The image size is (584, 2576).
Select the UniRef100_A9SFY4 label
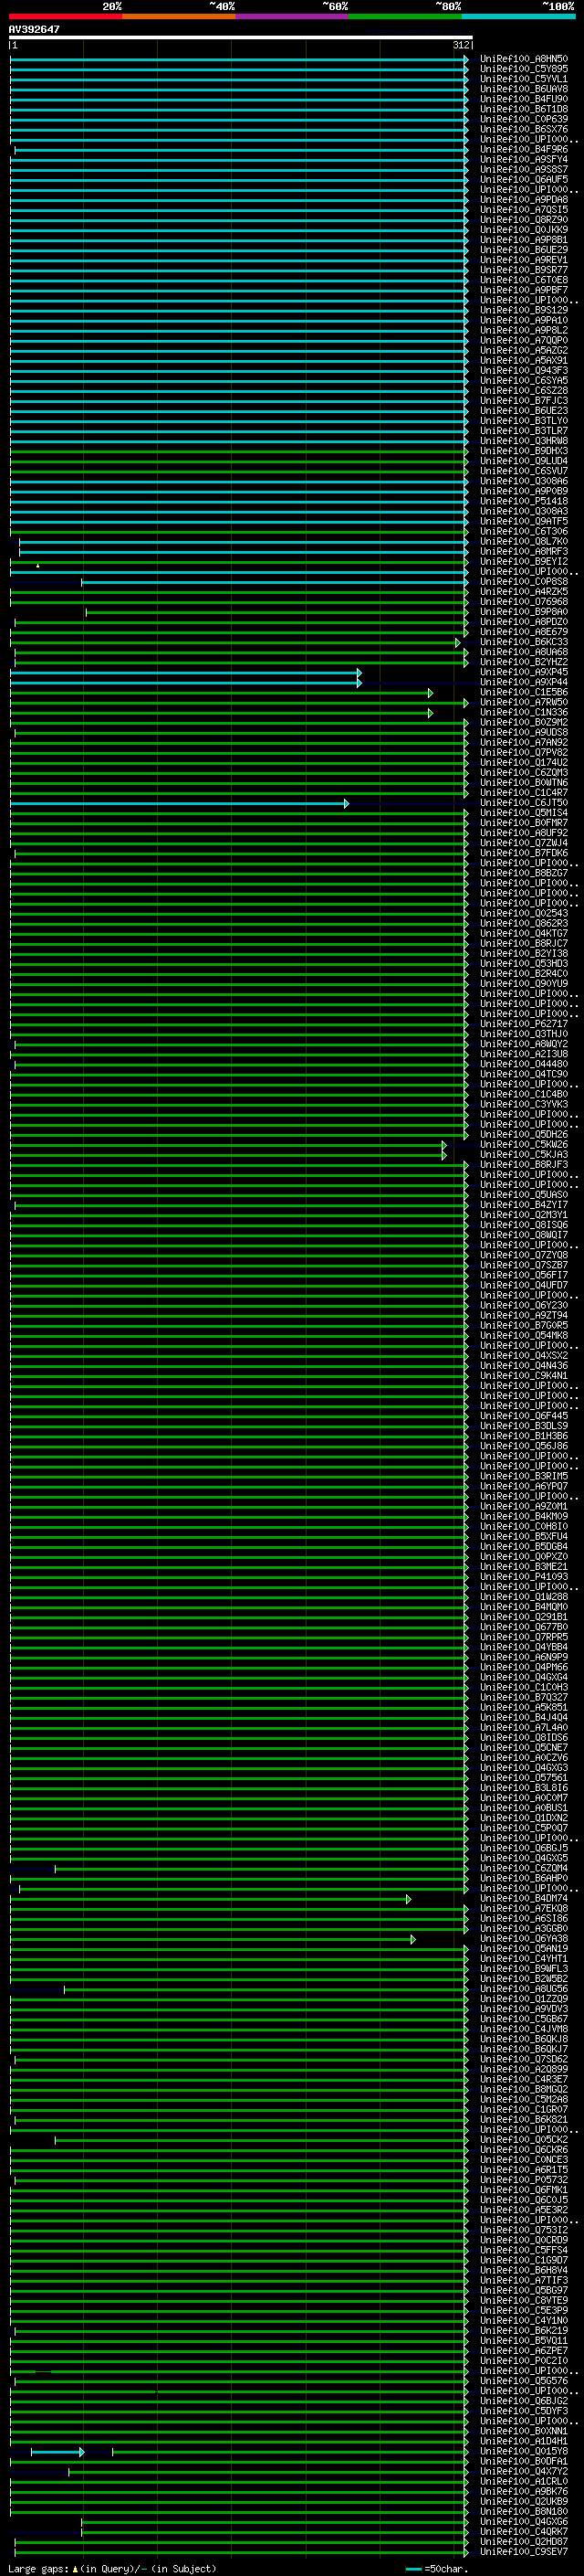523,160
